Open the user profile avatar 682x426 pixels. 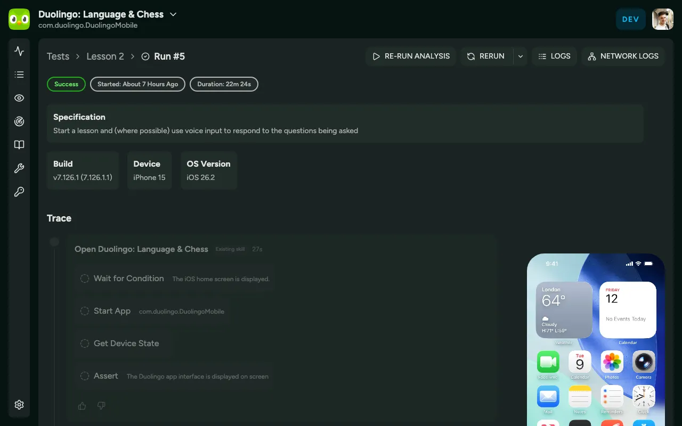(x=663, y=19)
